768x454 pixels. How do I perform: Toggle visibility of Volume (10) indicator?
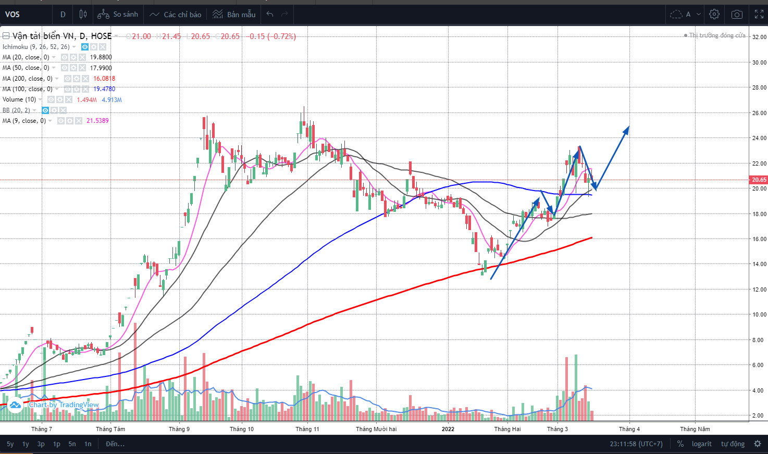point(51,99)
